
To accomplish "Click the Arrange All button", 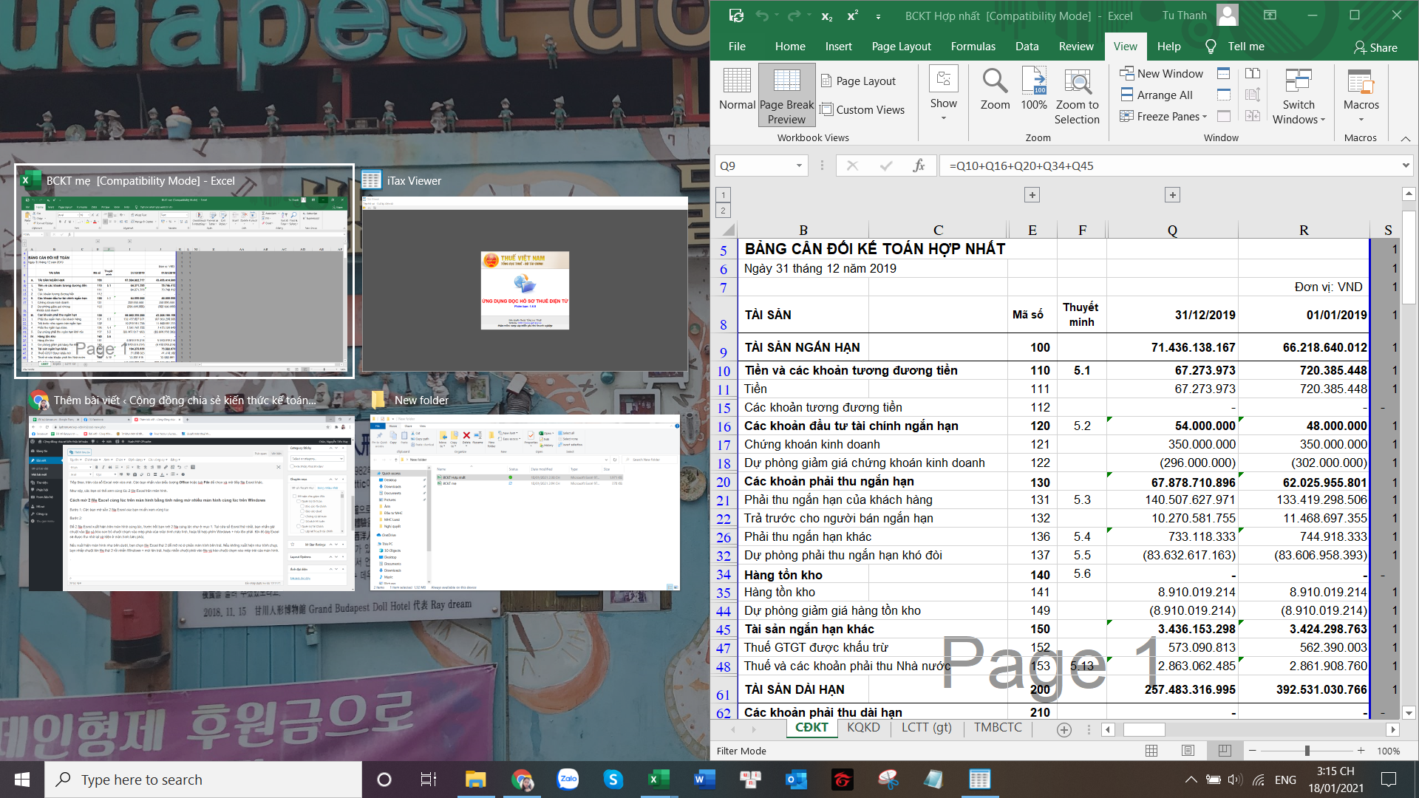I will [1157, 95].
